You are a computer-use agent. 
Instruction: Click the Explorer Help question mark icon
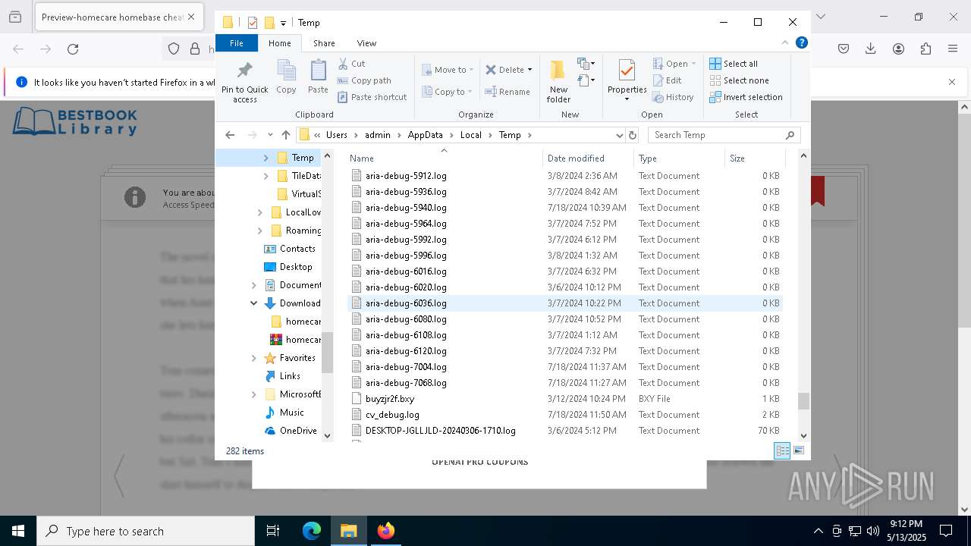pyautogui.click(x=801, y=43)
